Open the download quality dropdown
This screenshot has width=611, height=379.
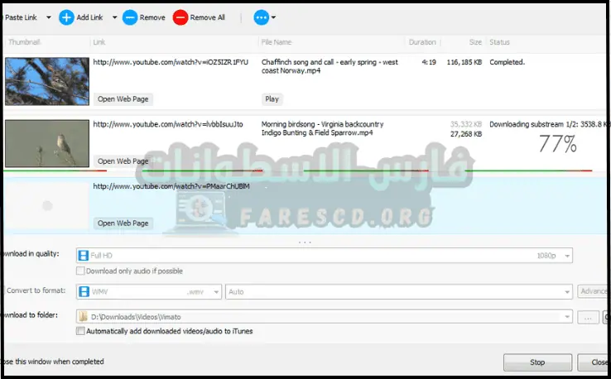[565, 256]
